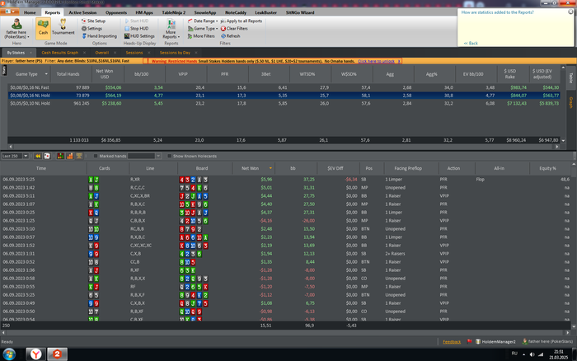
Task: Select Cash game mode
Action: tap(43, 28)
